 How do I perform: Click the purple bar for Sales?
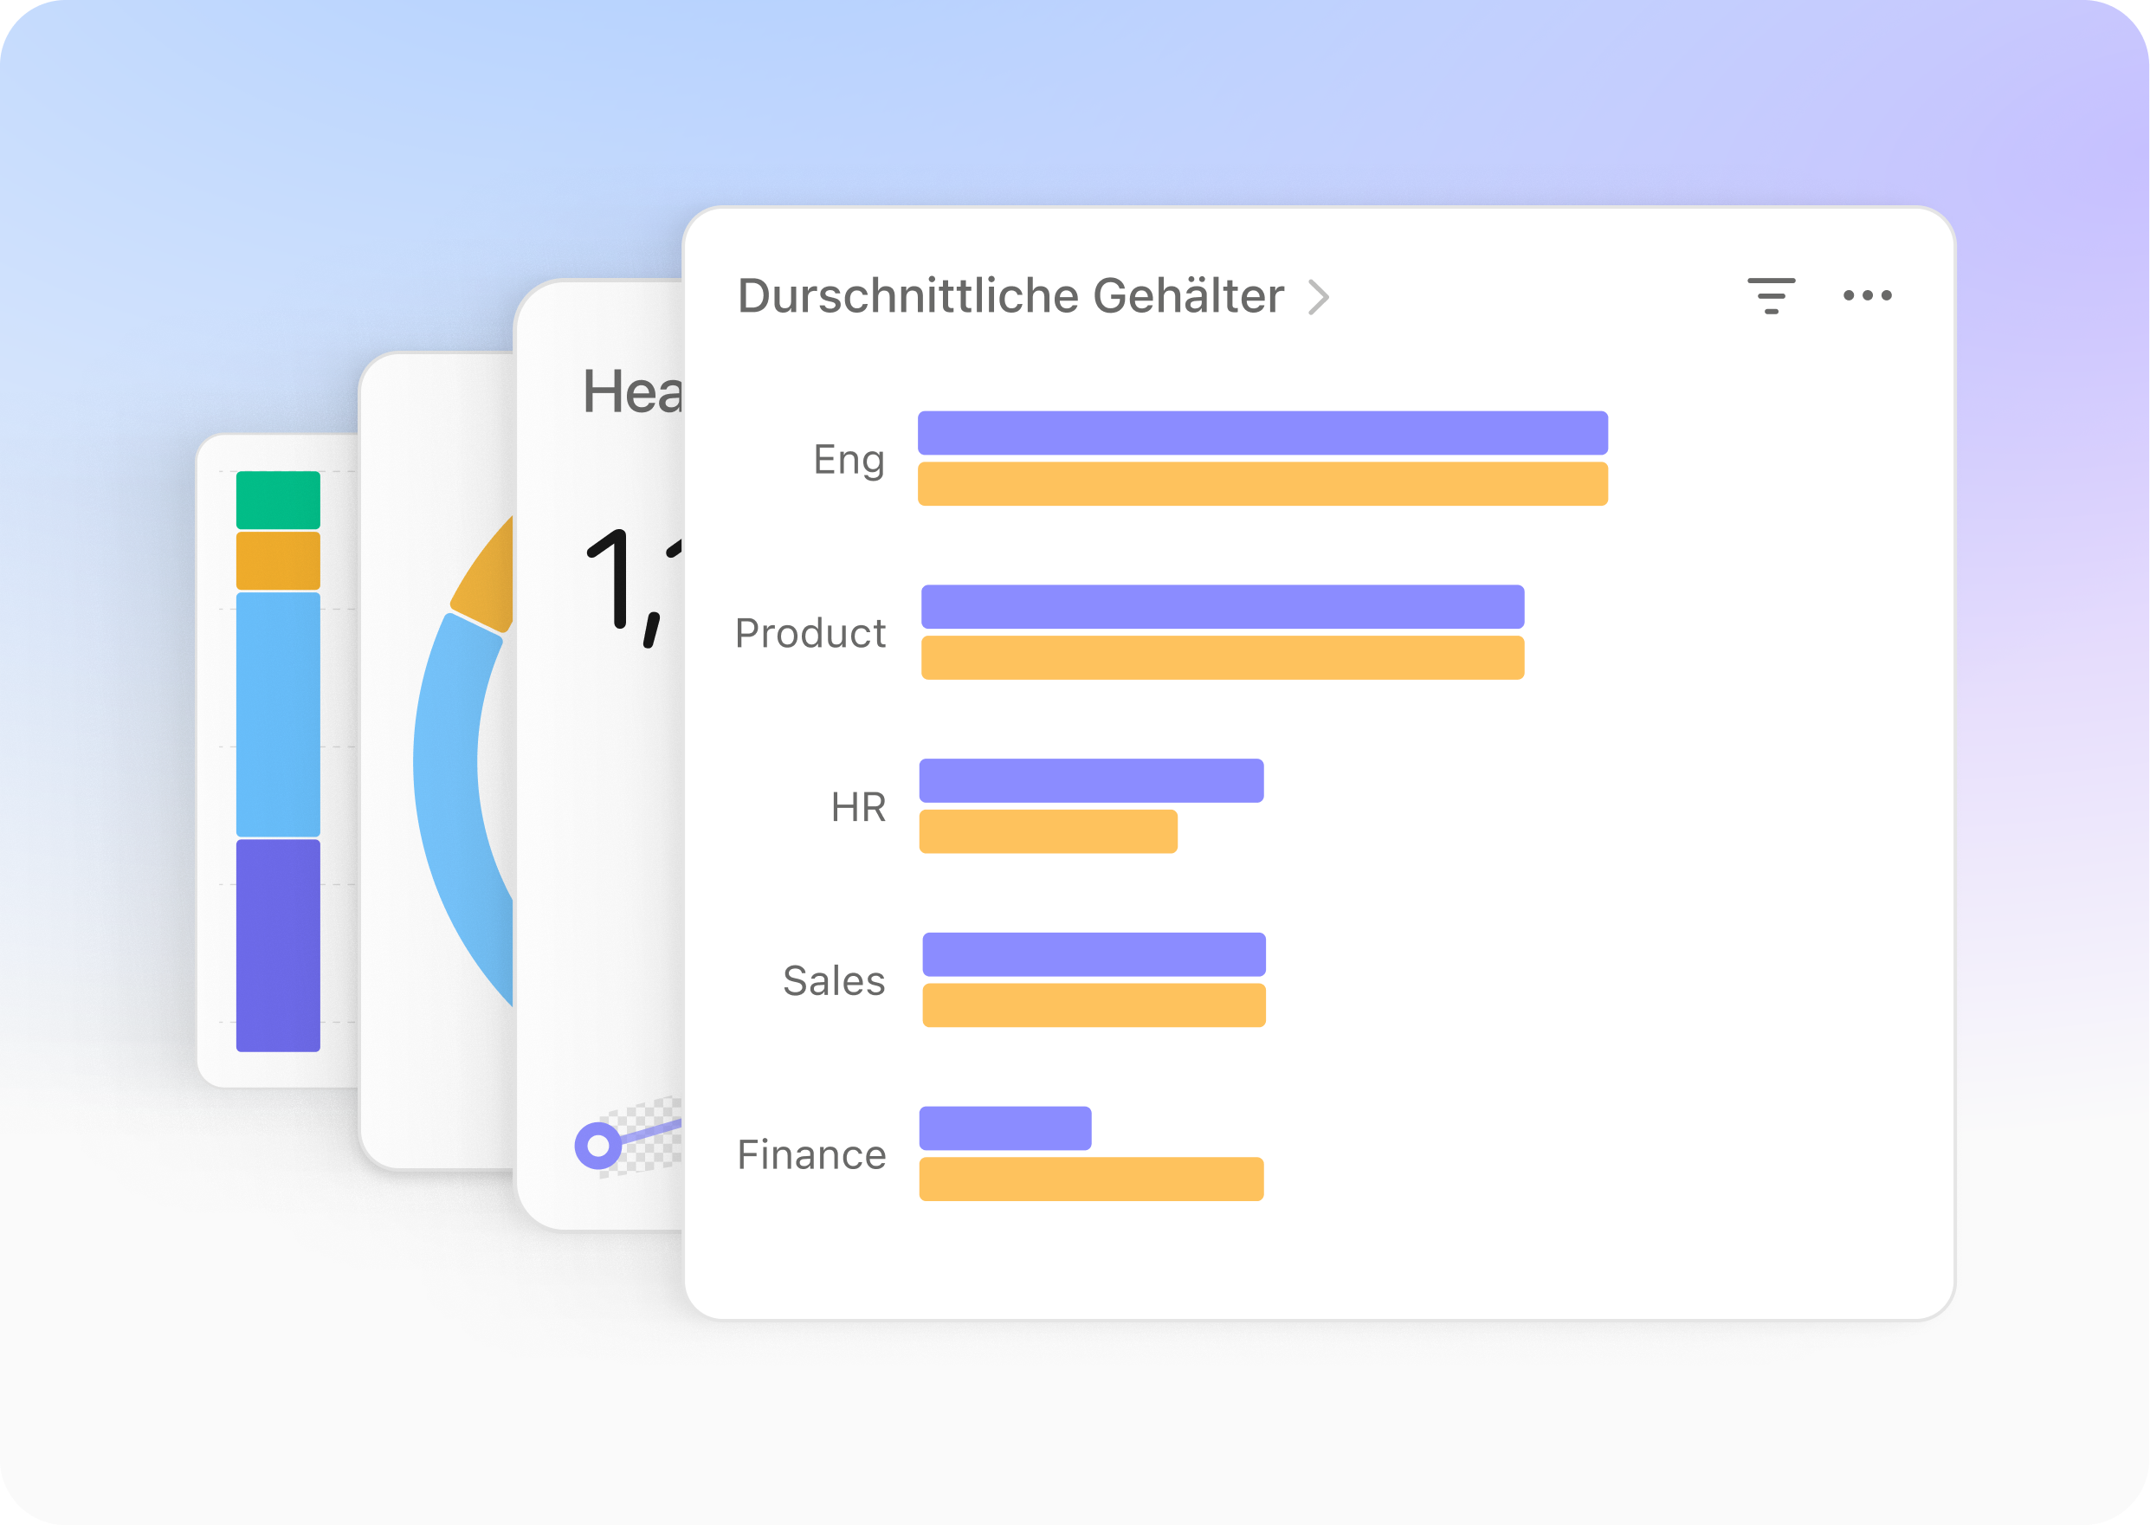[x=1094, y=954]
